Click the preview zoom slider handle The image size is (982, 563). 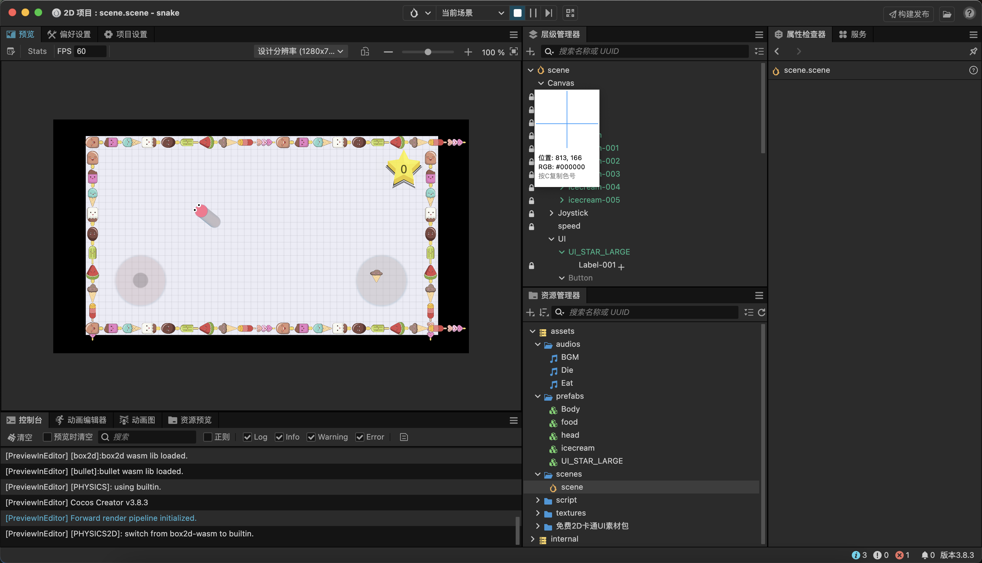pyautogui.click(x=428, y=52)
